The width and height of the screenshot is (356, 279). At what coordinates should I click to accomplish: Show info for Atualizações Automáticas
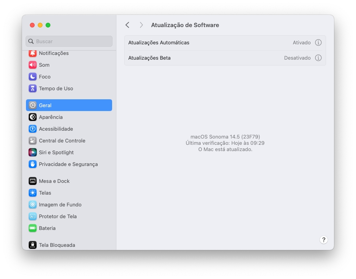pos(318,43)
